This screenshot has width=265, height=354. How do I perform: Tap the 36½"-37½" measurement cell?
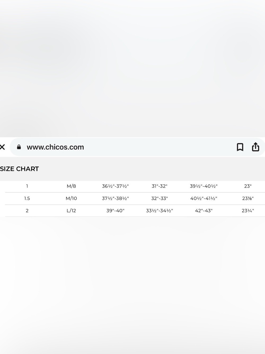click(115, 186)
